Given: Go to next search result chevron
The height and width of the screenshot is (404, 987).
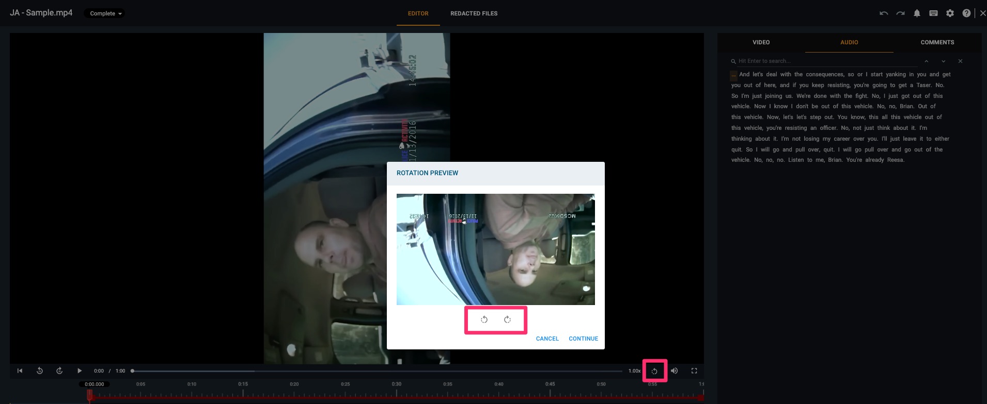Looking at the screenshot, I should [x=943, y=61].
